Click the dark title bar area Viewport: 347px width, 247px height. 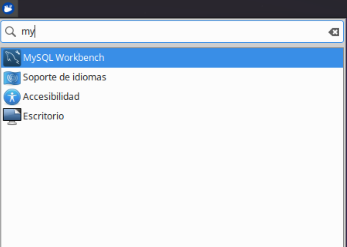tap(183, 8)
